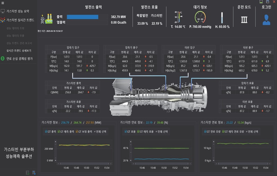
Task: Click the gas turbine cutaway image
Action: pyautogui.click(x=158, y=97)
